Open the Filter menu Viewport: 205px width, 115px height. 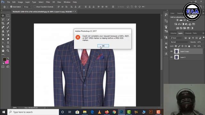tap(48, 2)
